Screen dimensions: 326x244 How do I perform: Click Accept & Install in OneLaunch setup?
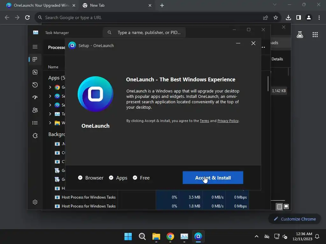(213, 178)
